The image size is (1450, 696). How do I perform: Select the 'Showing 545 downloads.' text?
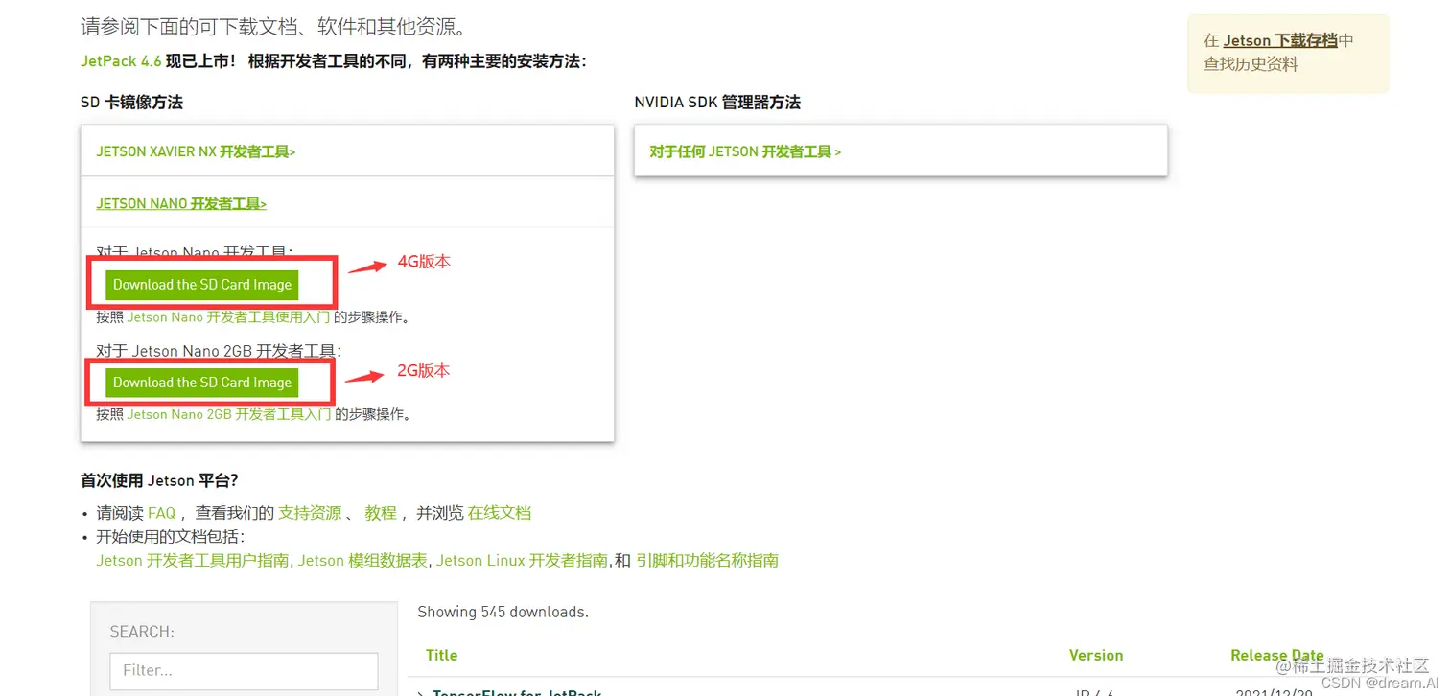click(503, 612)
